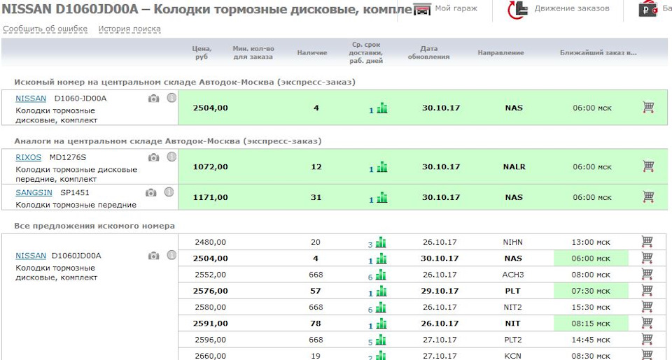Click date 29.10.17 cell

click(440, 291)
